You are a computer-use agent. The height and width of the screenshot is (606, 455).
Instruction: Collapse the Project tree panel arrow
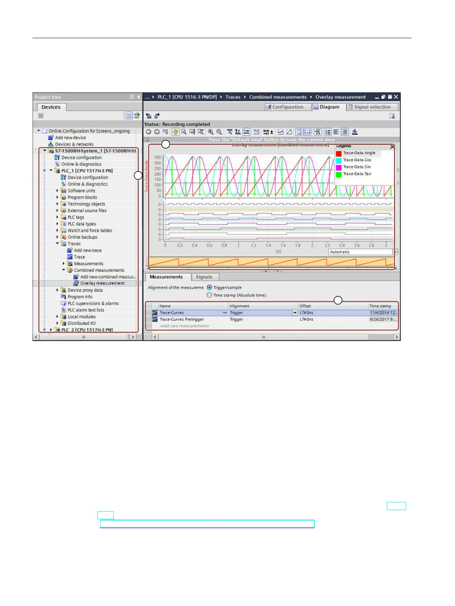138,97
